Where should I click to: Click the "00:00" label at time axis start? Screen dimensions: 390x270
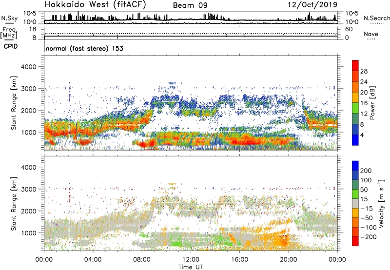[44, 260]
